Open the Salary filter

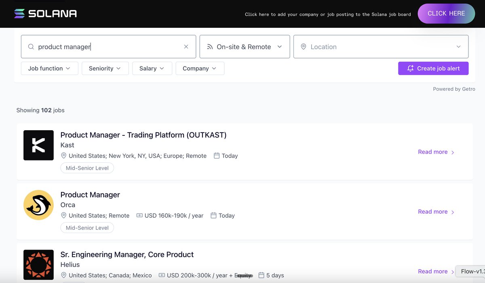(x=152, y=69)
